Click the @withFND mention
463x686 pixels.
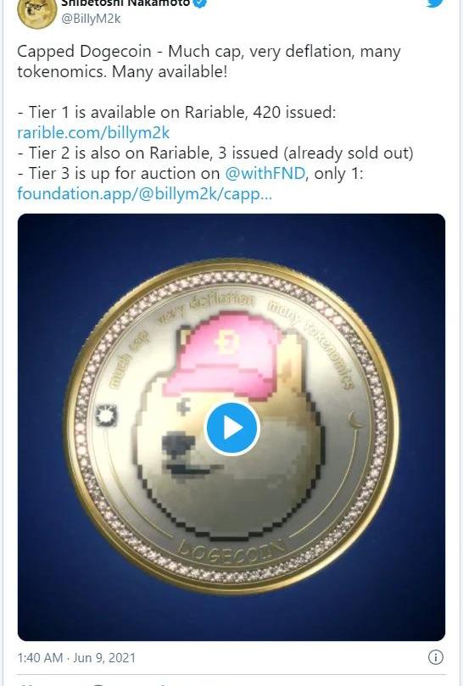coord(265,173)
